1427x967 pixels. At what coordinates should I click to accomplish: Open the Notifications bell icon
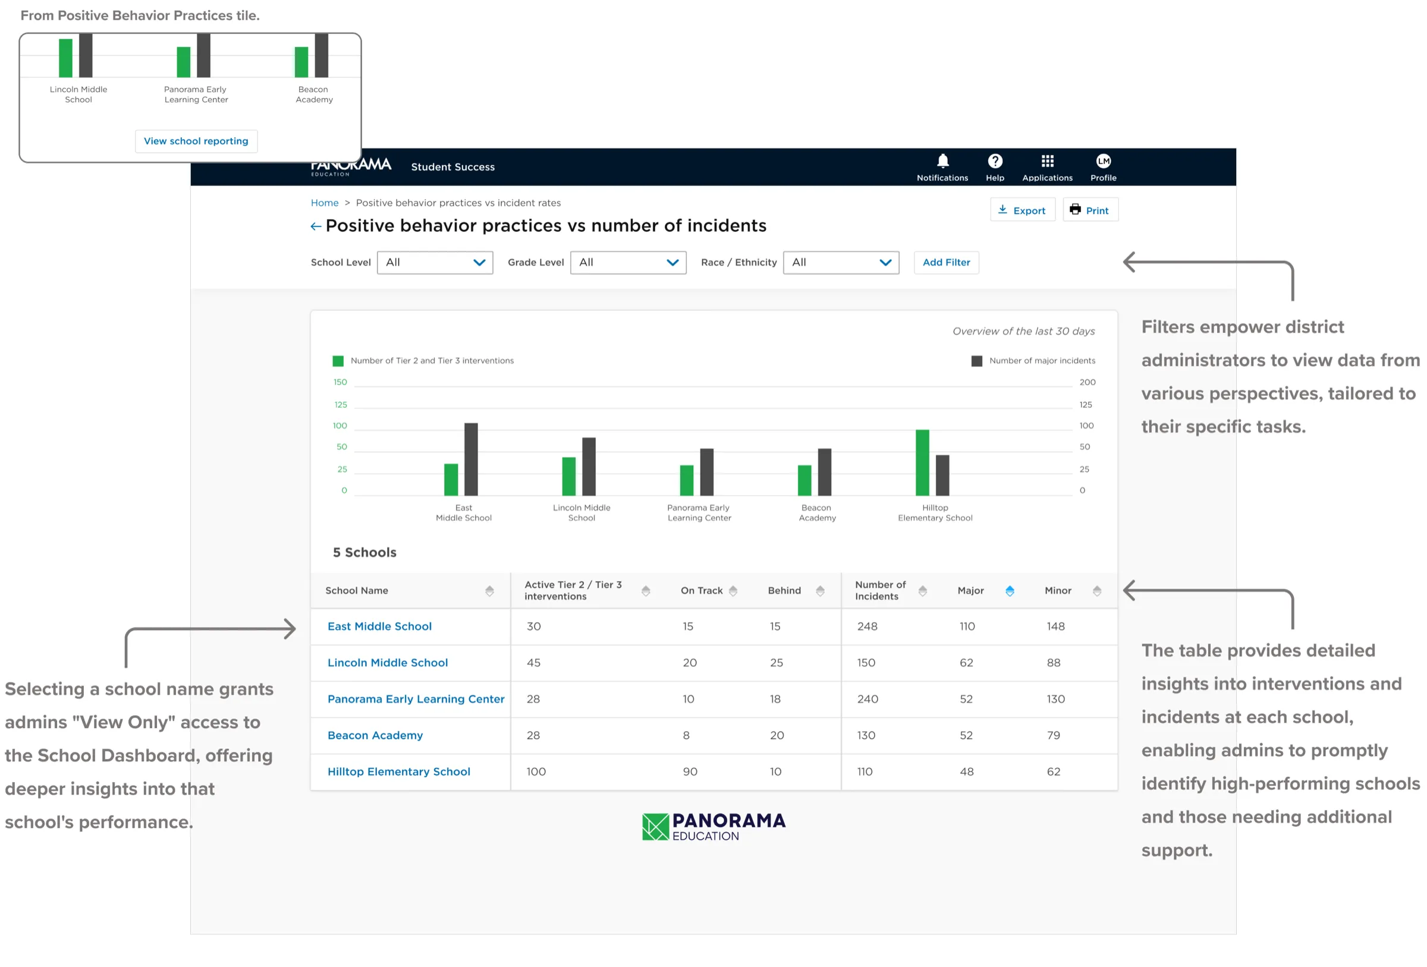(x=942, y=161)
